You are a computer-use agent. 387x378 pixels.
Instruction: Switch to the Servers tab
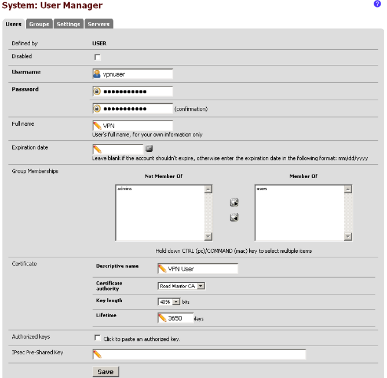(98, 24)
